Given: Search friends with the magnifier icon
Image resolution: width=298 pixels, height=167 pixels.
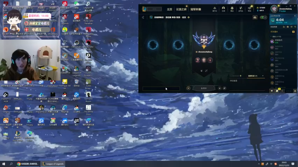Looking at the screenshot, I should (295, 27).
